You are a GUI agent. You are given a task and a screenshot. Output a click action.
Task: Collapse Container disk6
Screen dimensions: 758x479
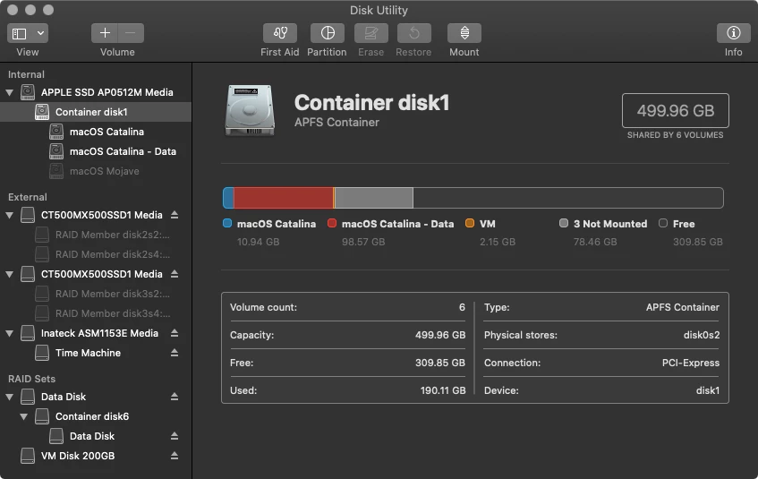(23, 416)
